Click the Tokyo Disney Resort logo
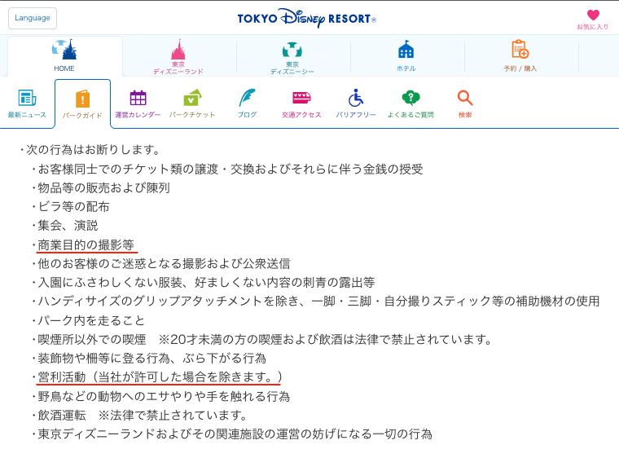This screenshot has width=619, height=458. click(306, 18)
